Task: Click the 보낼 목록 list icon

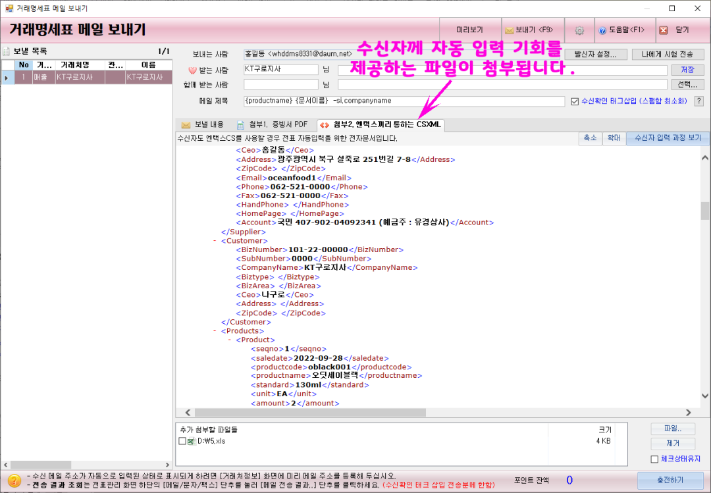Action: [x=6, y=51]
